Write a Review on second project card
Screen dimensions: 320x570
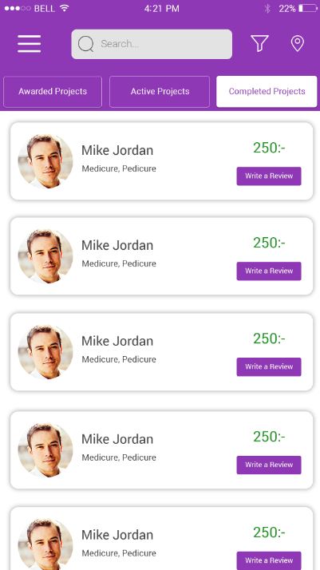coord(269,271)
